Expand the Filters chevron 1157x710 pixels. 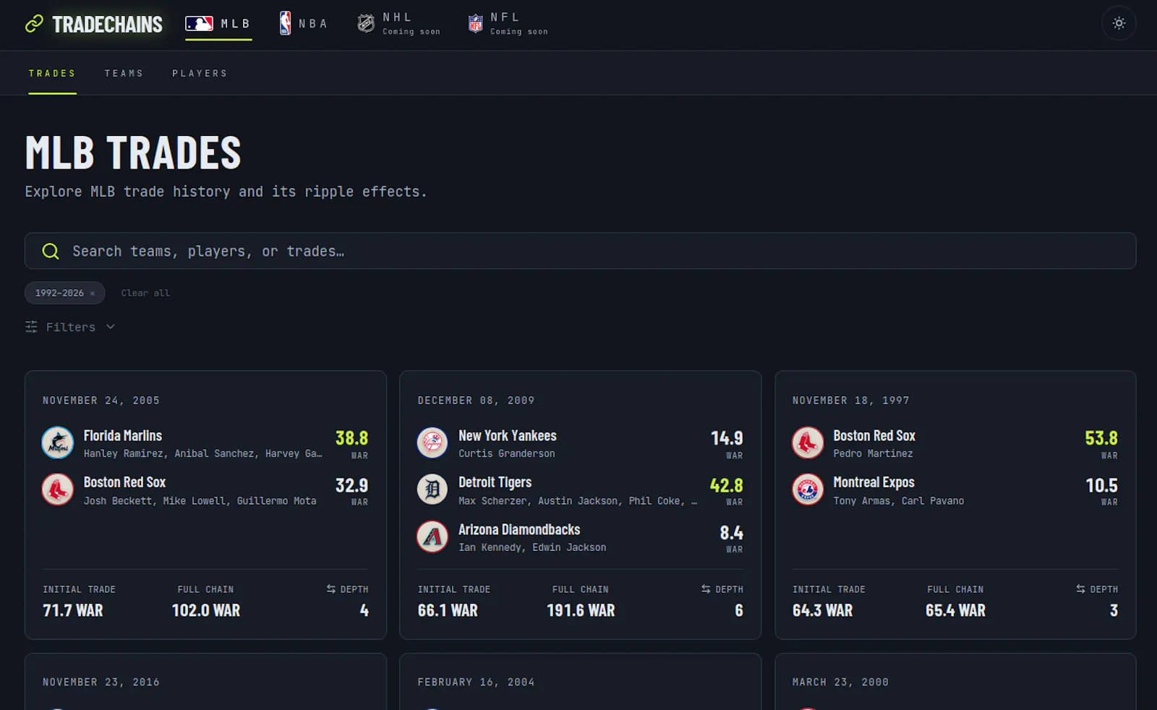click(111, 327)
